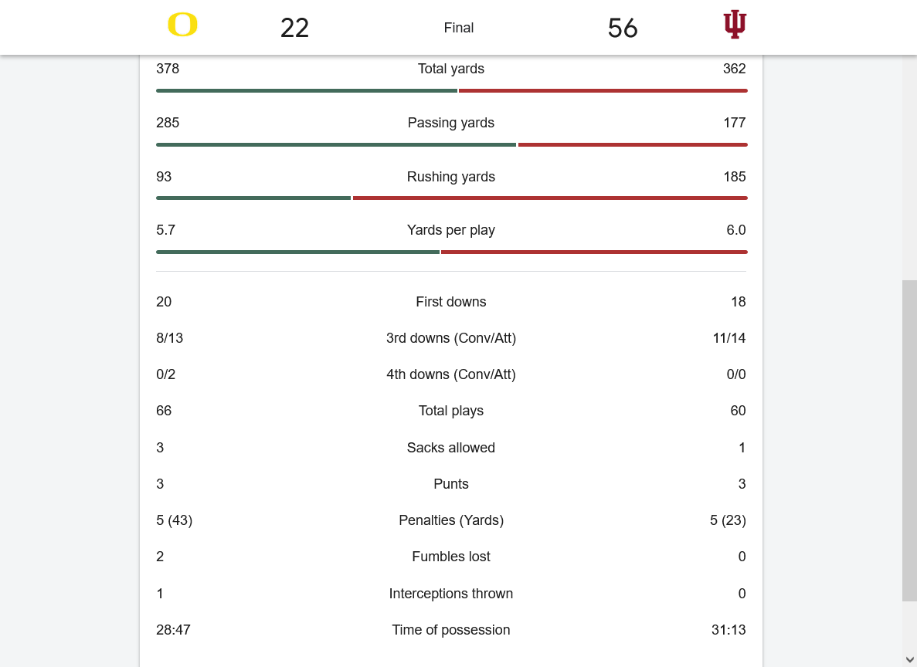
Task: Click the Indiana Hoosiers team logo
Action: tap(735, 25)
